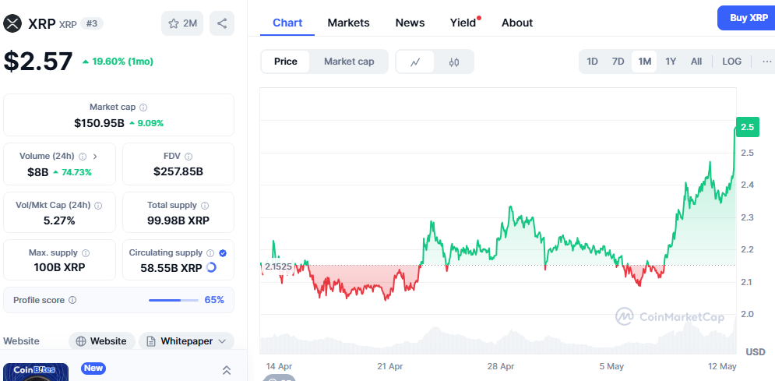Screen dimensions: 775x381
Task: Click the 100B XRP max supply value
Action: pyautogui.click(x=59, y=268)
